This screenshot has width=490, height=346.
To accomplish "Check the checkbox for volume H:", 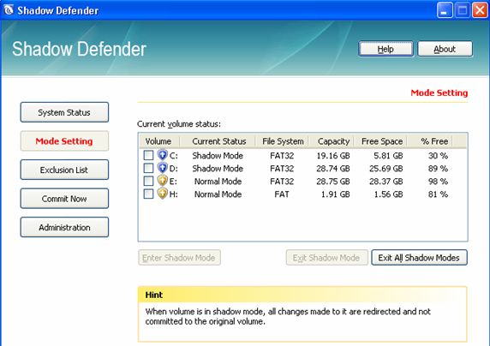I will click(x=148, y=194).
